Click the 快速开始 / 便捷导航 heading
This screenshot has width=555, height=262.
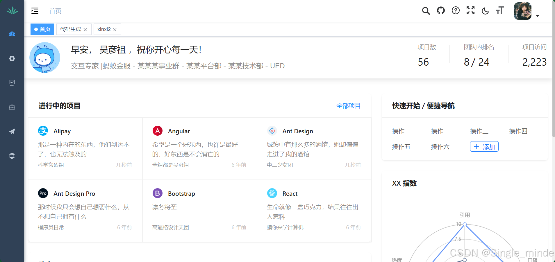(423, 106)
